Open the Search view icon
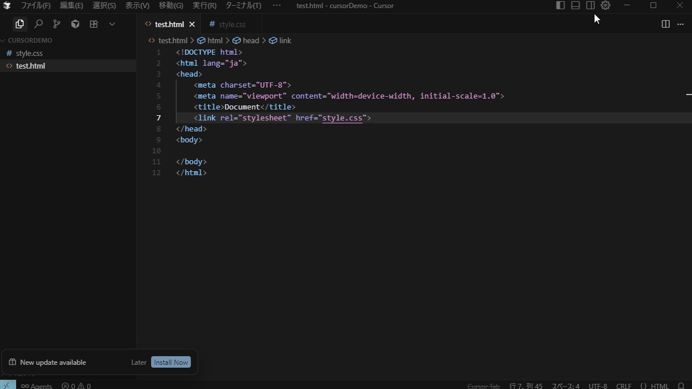692x389 pixels. 38,24
